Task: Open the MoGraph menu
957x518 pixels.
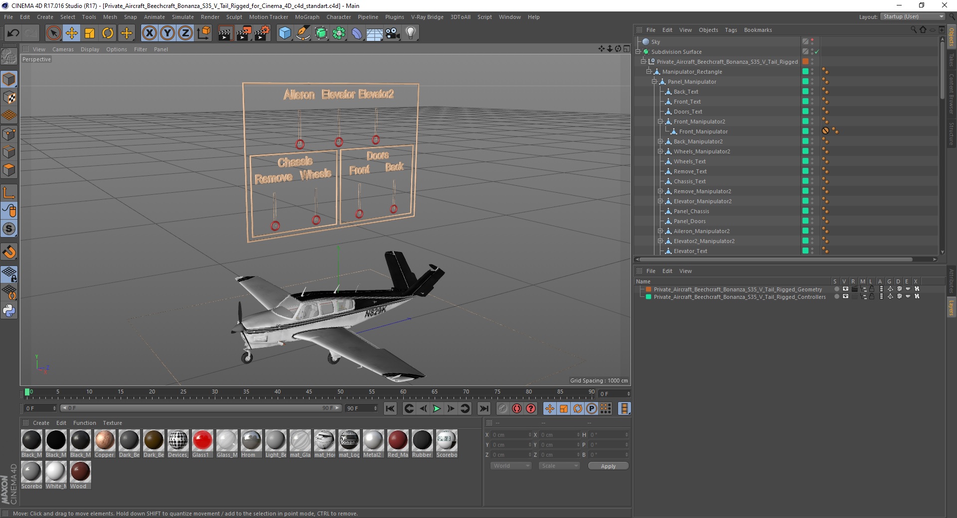Action: [307, 17]
